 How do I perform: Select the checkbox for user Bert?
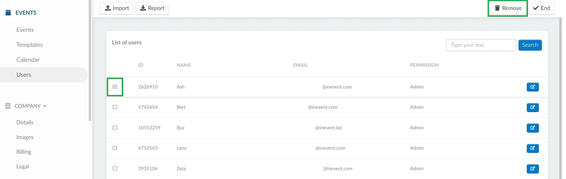click(x=115, y=107)
